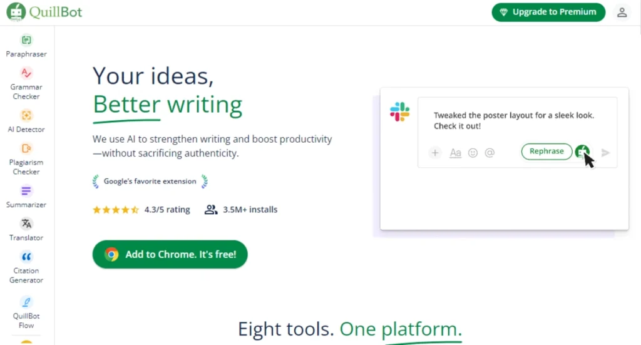Click the @ mention icon

pos(490,153)
